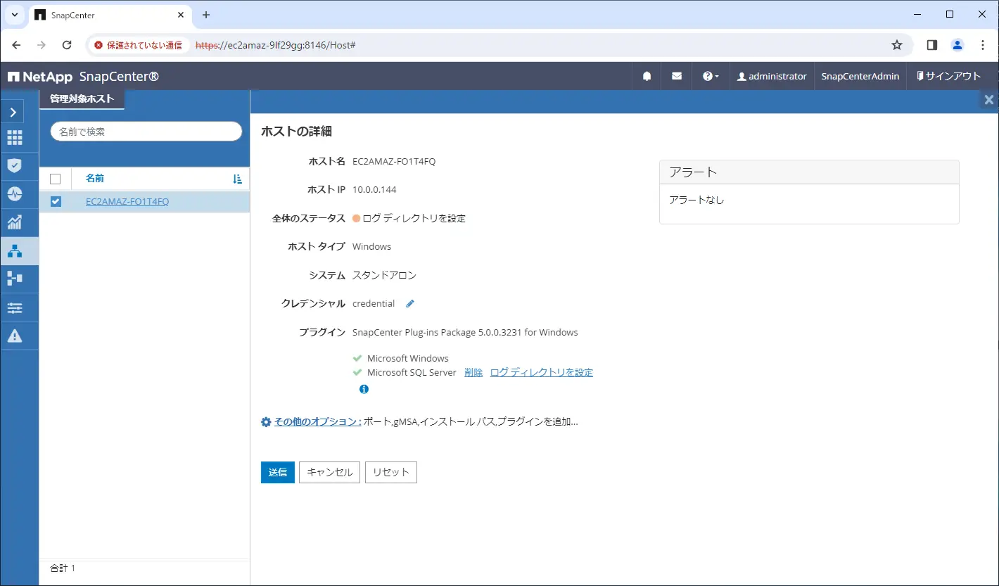Open the Reports chart icon in sidebar
This screenshot has height=586, width=999.
point(15,222)
